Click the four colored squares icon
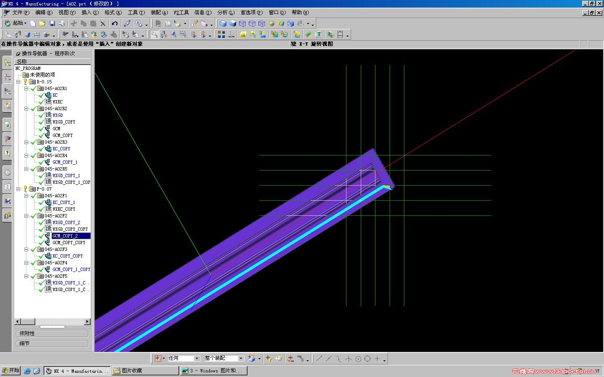The width and height of the screenshot is (604, 377). click(x=221, y=34)
